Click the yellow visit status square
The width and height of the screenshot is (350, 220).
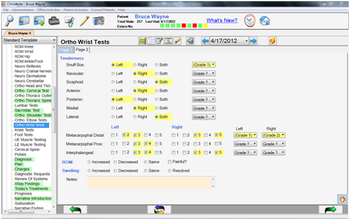(x=206, y=26)
